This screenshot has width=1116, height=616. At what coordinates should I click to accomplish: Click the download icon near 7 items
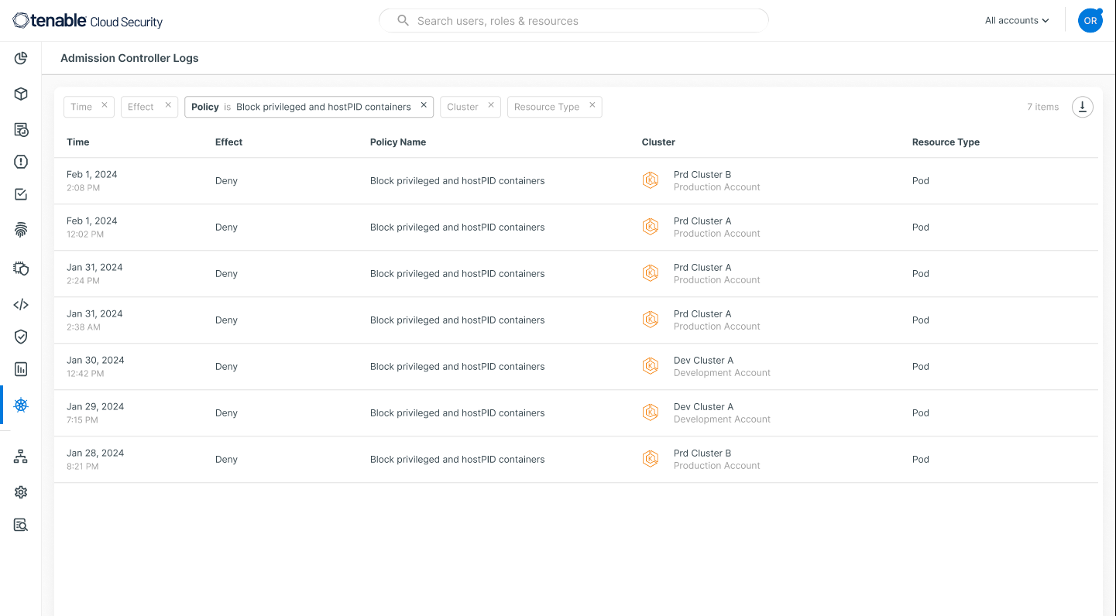click(x=1082, y=107)
